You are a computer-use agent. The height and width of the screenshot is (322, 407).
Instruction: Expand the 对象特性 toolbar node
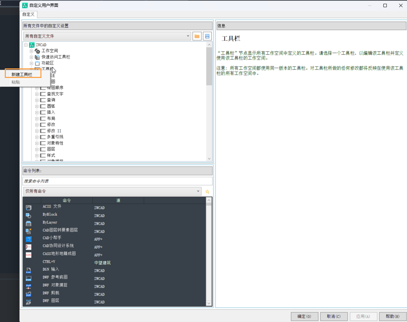click(37, 143)
